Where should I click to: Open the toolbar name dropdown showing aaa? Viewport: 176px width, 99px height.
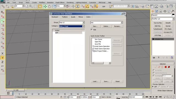[x=122, y=23]
